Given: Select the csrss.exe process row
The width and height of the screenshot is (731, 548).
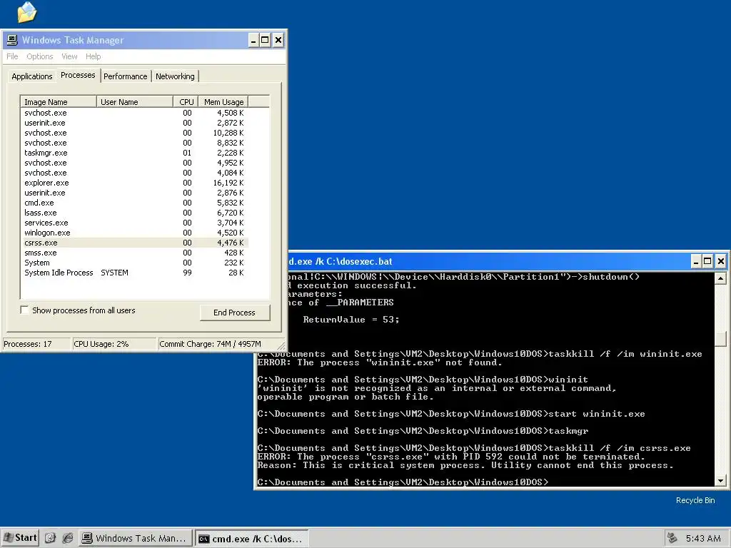Looking at the screenshot, I should point(135,243).
